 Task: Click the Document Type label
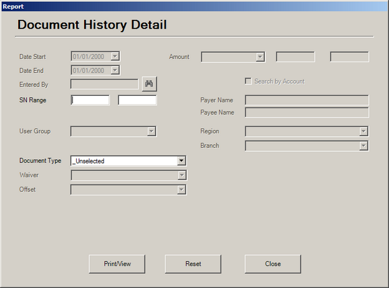40,160
